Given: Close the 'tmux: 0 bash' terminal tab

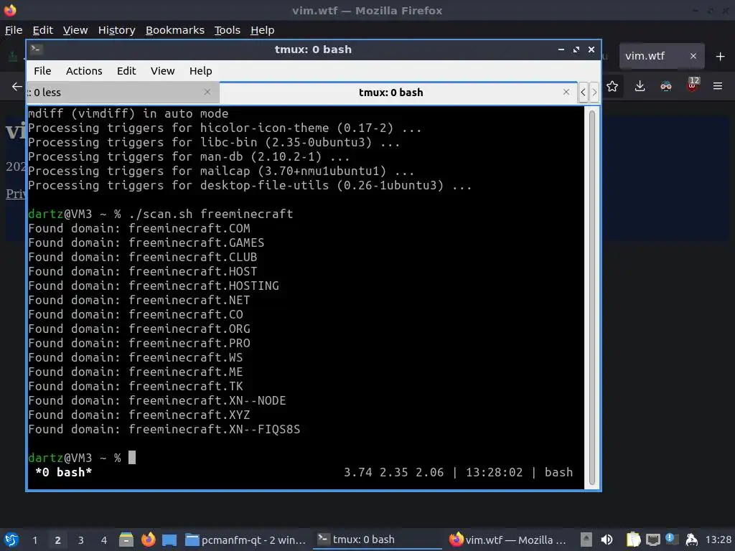Looking at the screenshot, I should pos(566,92).
